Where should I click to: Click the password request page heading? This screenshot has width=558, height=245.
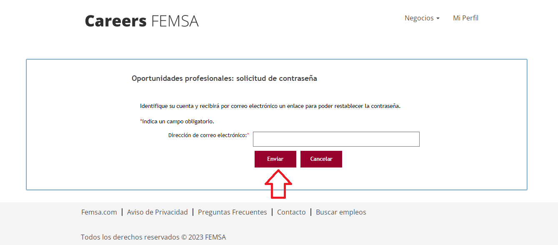tap(224, 78)
